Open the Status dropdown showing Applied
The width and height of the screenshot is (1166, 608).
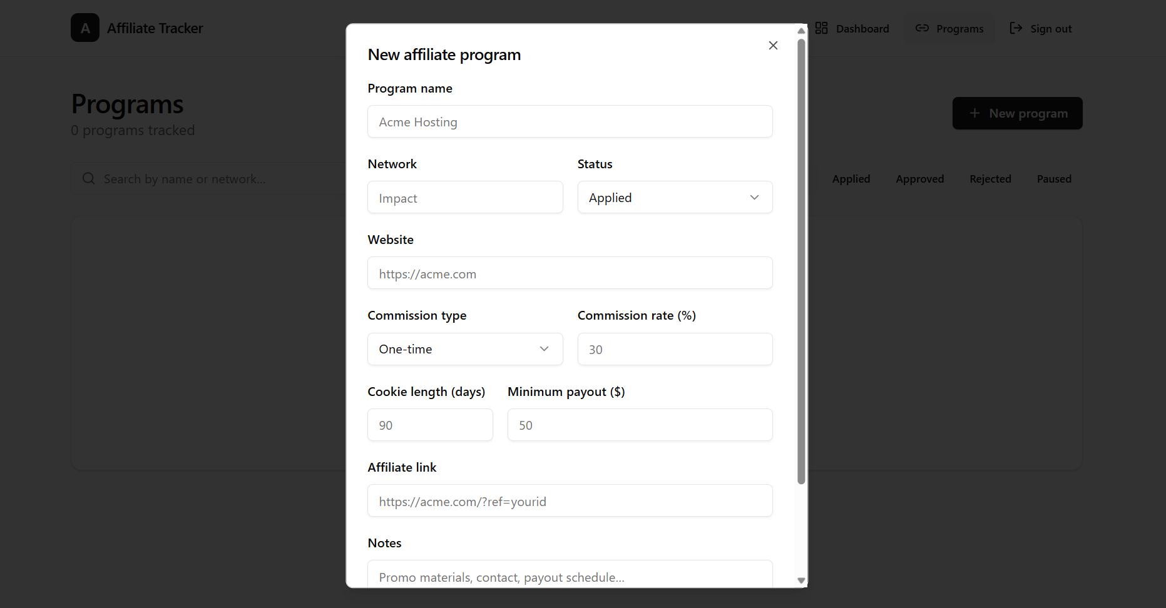click(675, 198)
